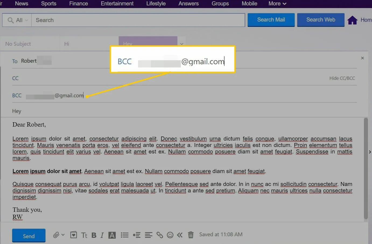Expand the More dropdown menu
The image size is (372, 244).
tap(277, 3)
